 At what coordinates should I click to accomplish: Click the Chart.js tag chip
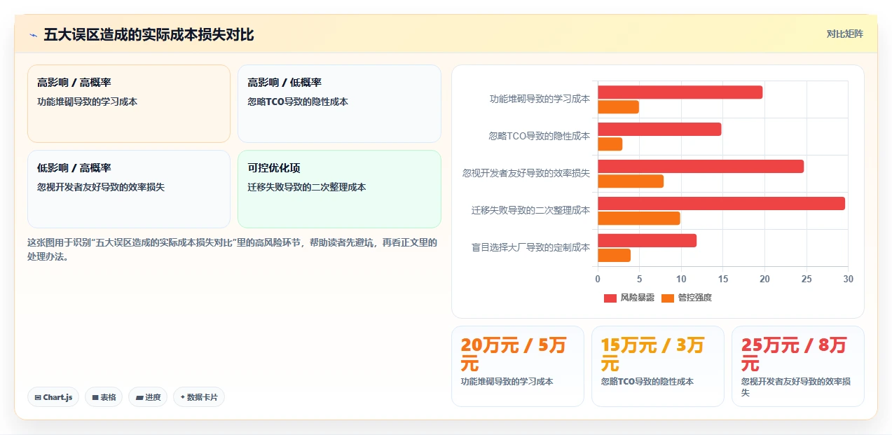point(53,397)
